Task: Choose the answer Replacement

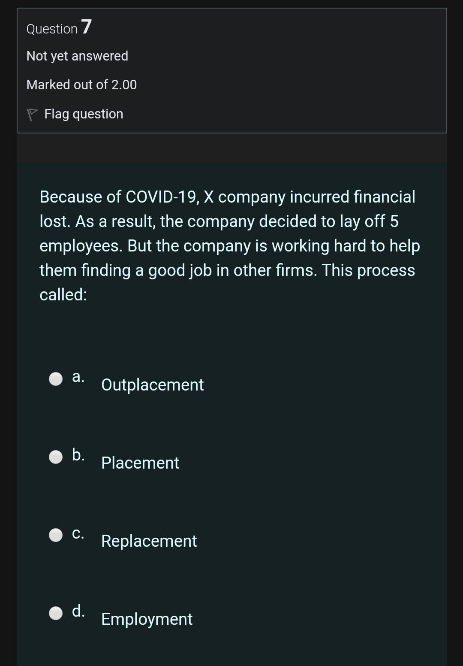Action: [x=149, y=541]
